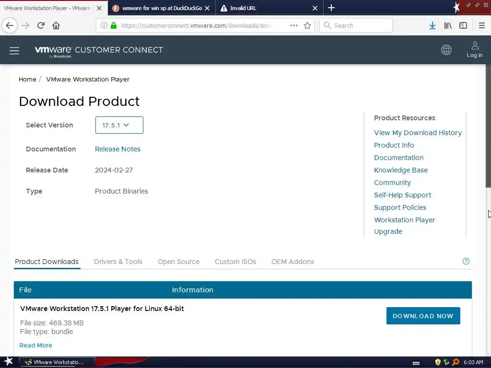Close the VMware Workstation Player tab
Screen dimensions: 491x368
click(99, 8)
